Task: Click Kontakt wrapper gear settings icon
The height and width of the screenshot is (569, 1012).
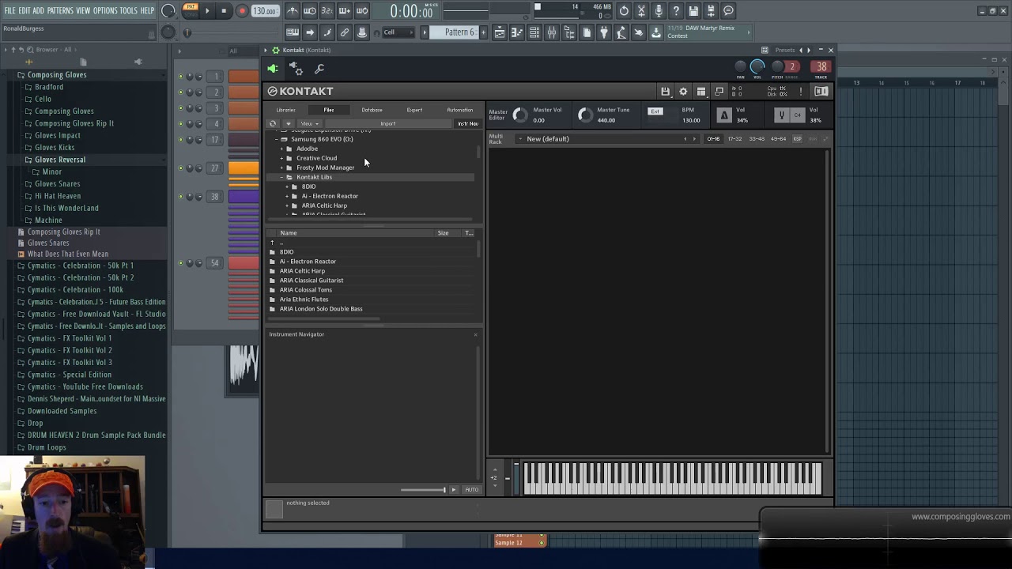Action: click(x=296, y=69)
